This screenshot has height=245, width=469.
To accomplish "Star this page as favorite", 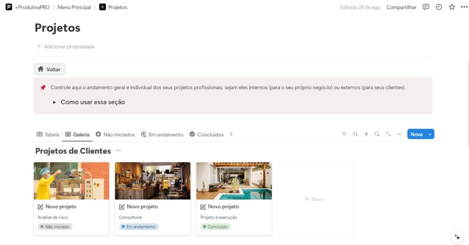I will click(x=452, y=7).
